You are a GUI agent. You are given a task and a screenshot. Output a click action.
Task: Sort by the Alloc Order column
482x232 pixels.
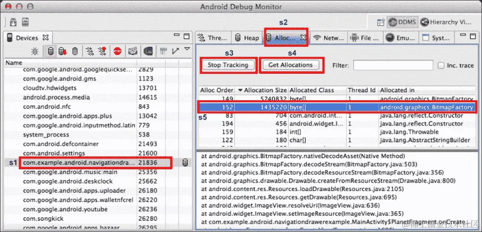point(217,90)
